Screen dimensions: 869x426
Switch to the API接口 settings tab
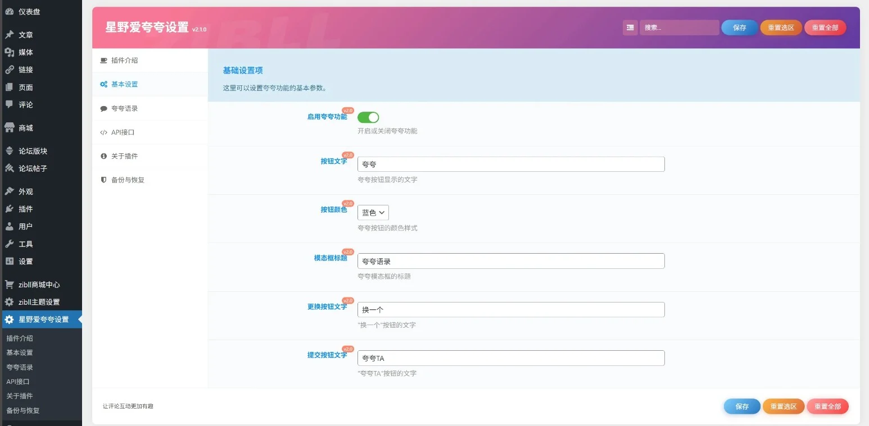123,132
